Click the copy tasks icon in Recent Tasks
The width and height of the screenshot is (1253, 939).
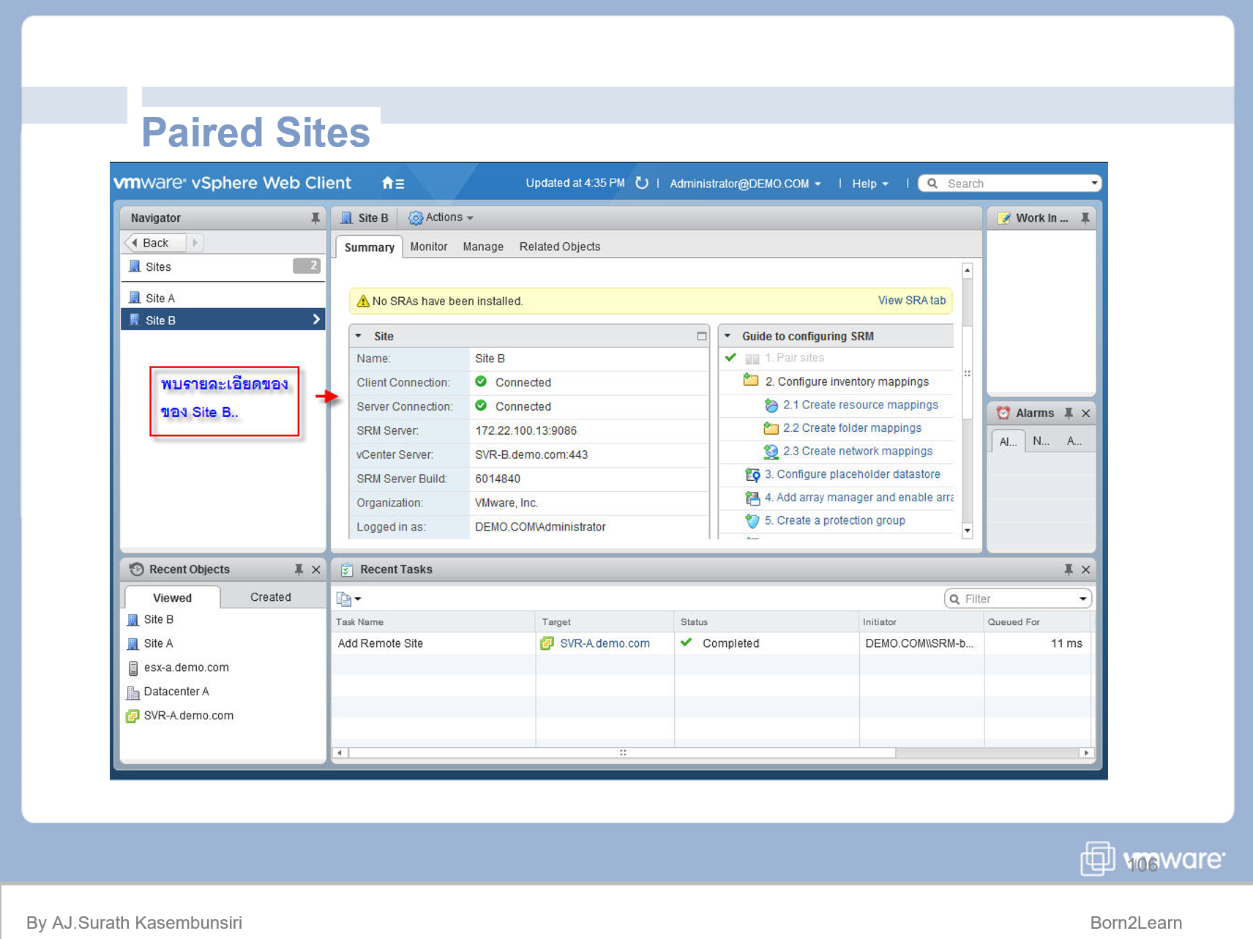point(344,598)
